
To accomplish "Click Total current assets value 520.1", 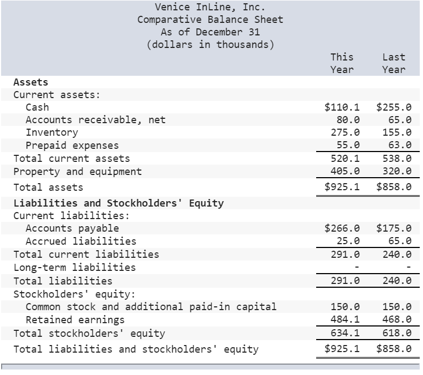I will 345,159.
